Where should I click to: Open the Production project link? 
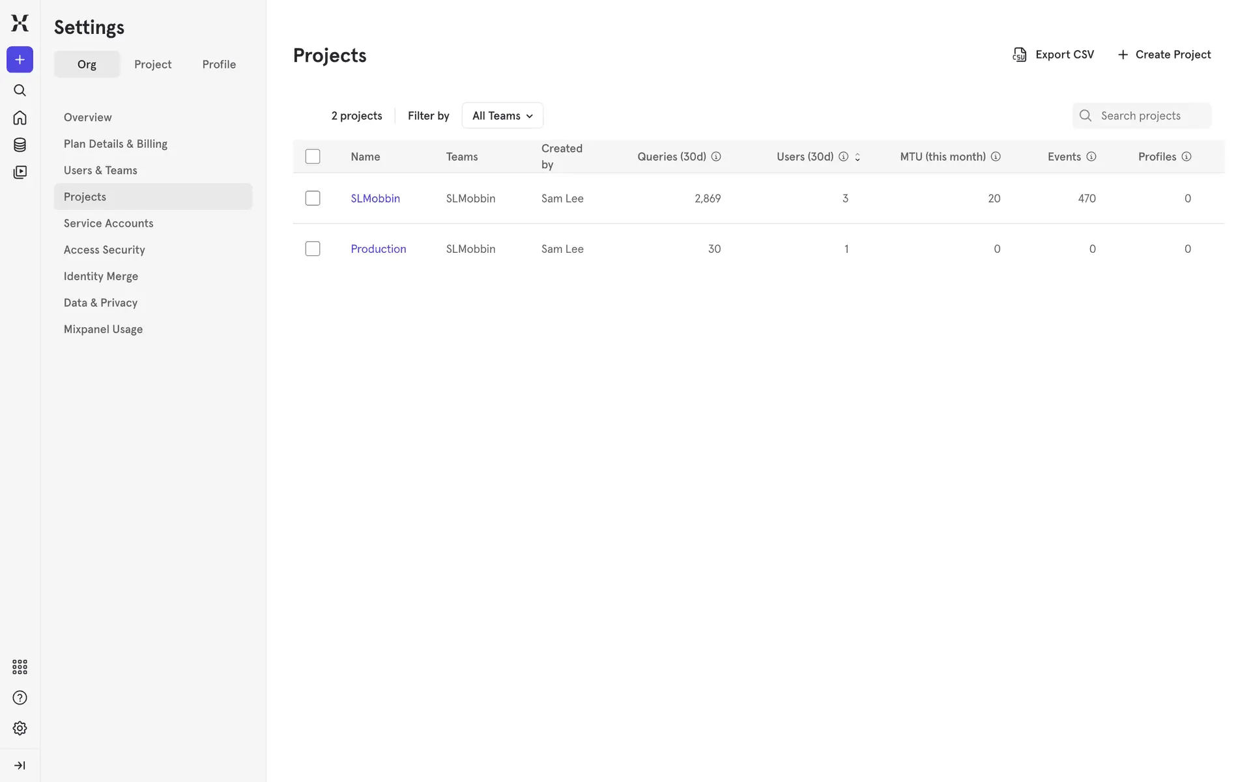coord(378,249)
